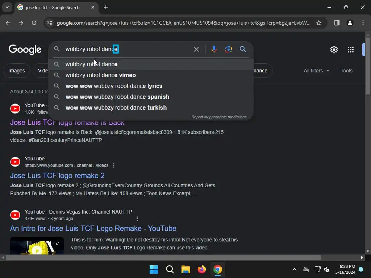Launch Firefox from the taskbar

pos(201,269)
